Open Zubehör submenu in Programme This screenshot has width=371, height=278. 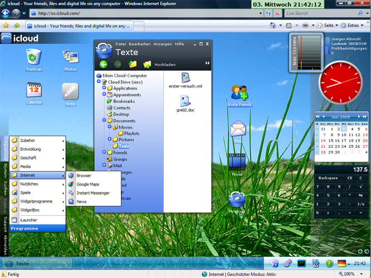(38, 140)
